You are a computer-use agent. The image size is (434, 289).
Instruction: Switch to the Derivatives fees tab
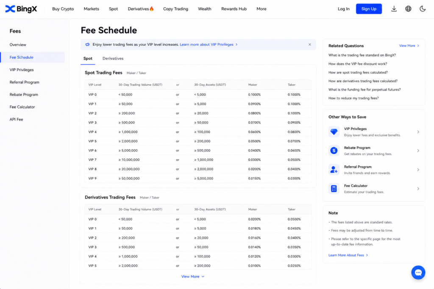point(113,58)
